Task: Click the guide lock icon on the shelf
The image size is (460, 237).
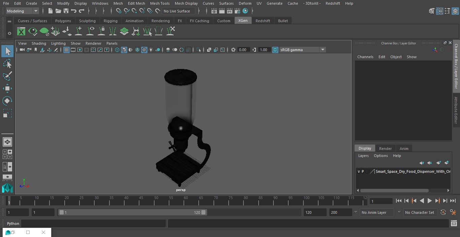Action: 101,32
